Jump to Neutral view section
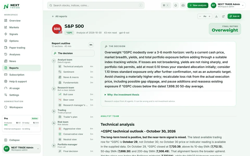 [x=76, y=139]
